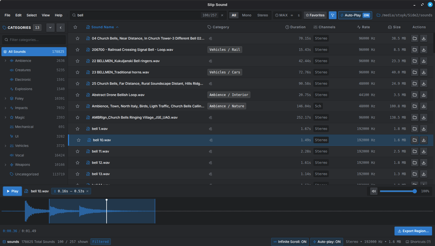Toggle Auto-play ON in the status bar
Image resolution: width=435 pixels, height=246 pixels.
[x=327, y=242]
